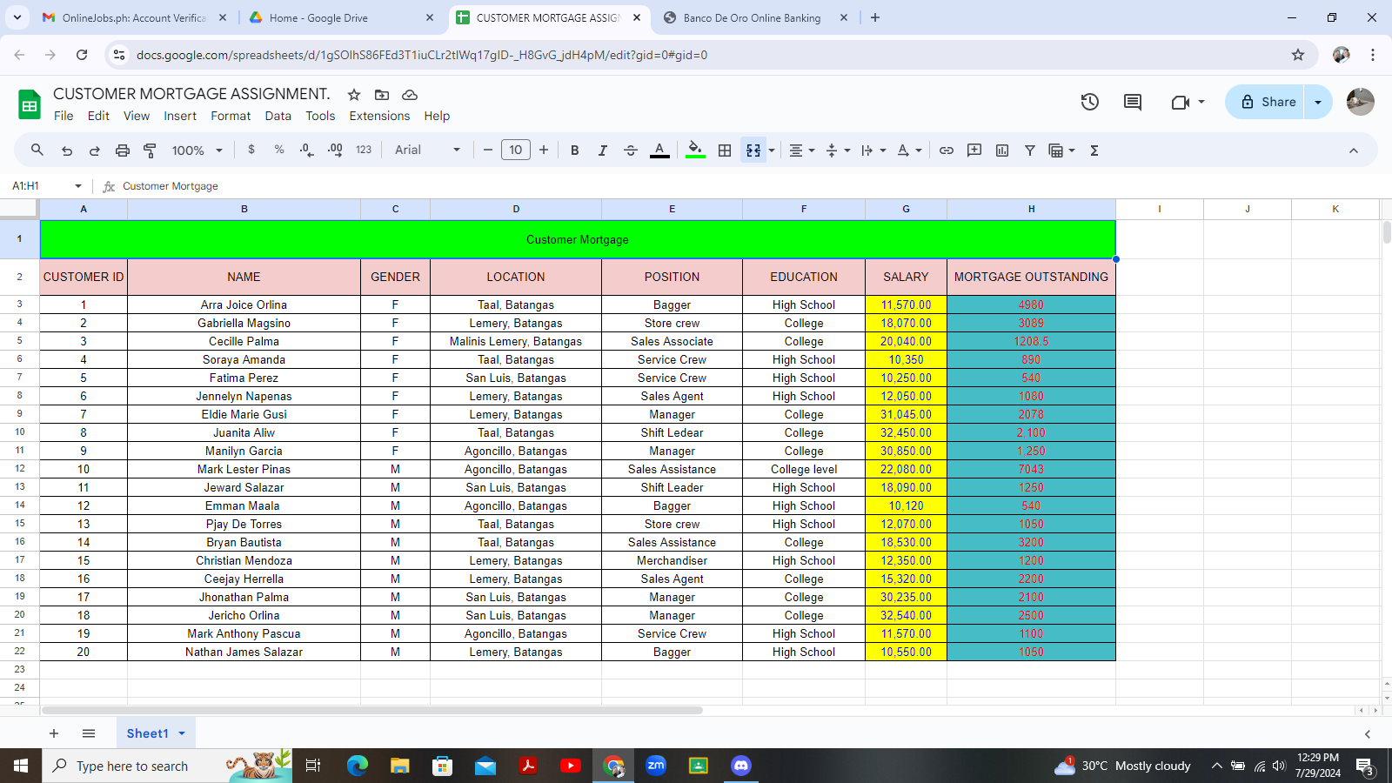Open the Name Box dropdown arrow

[x=78, y=186]
